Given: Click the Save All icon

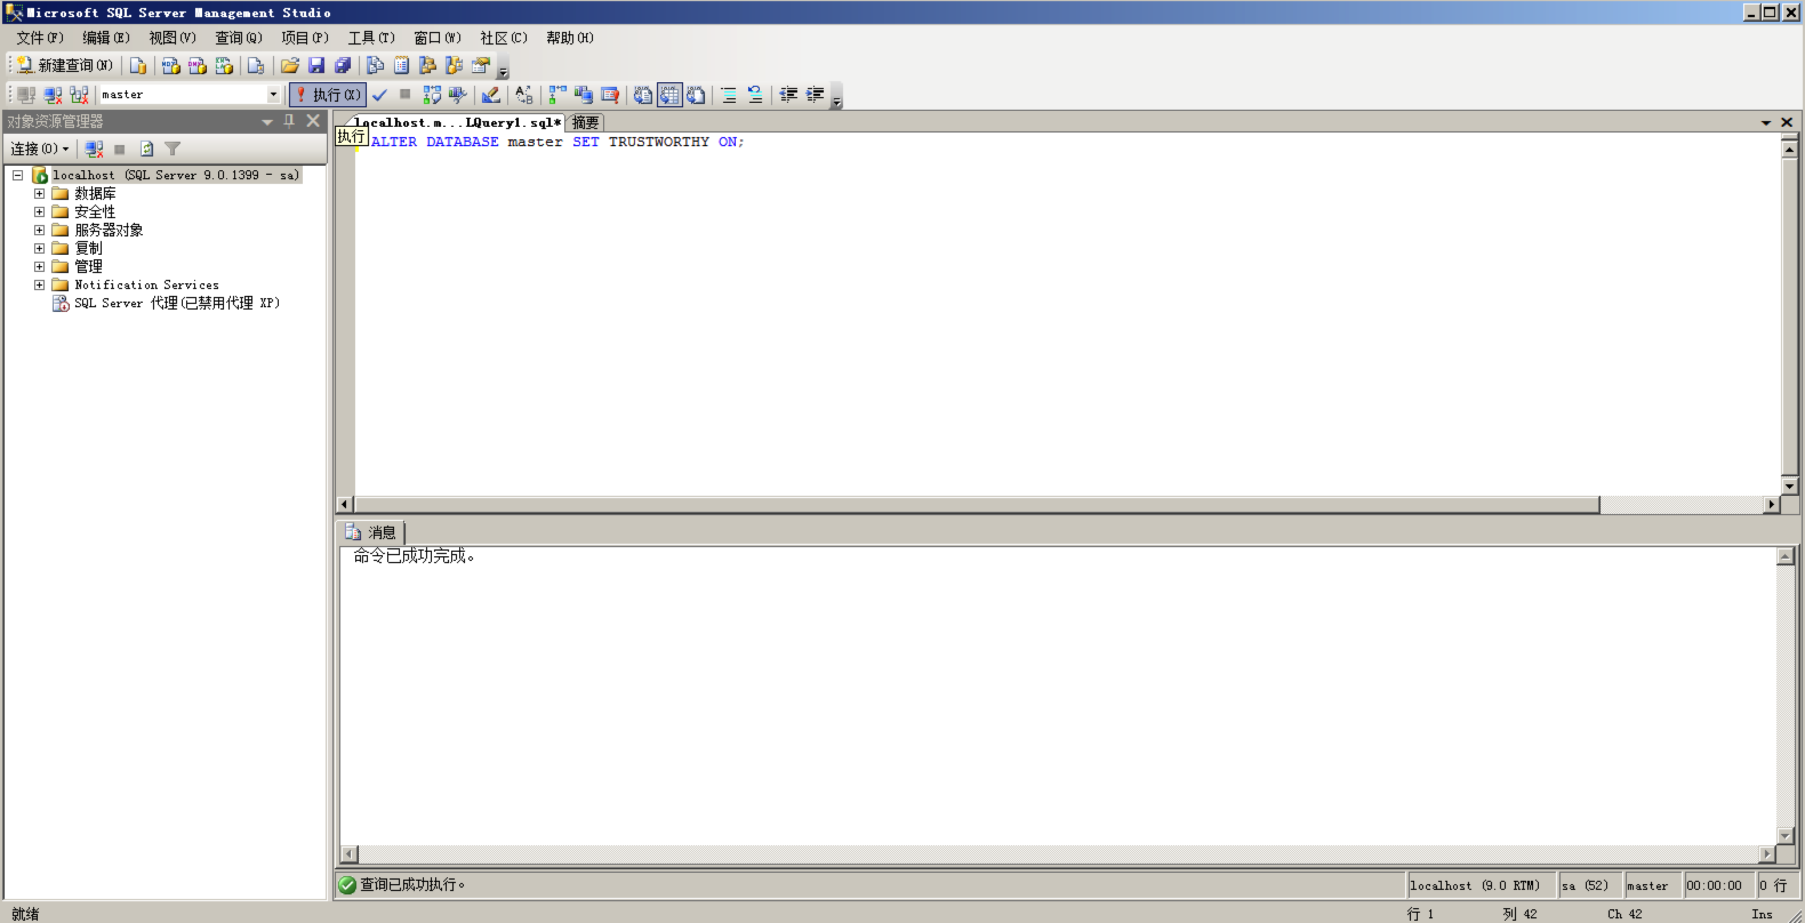Looking at the screenshot, I should click(x=342, y=65).
